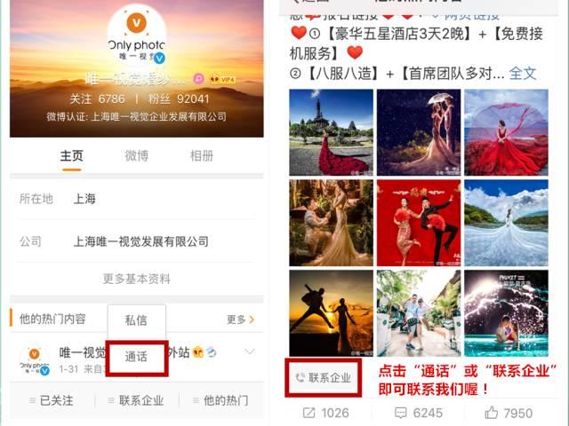Select 私信 in the popup menu
The image size is (569, 426).
coord(136,320)
